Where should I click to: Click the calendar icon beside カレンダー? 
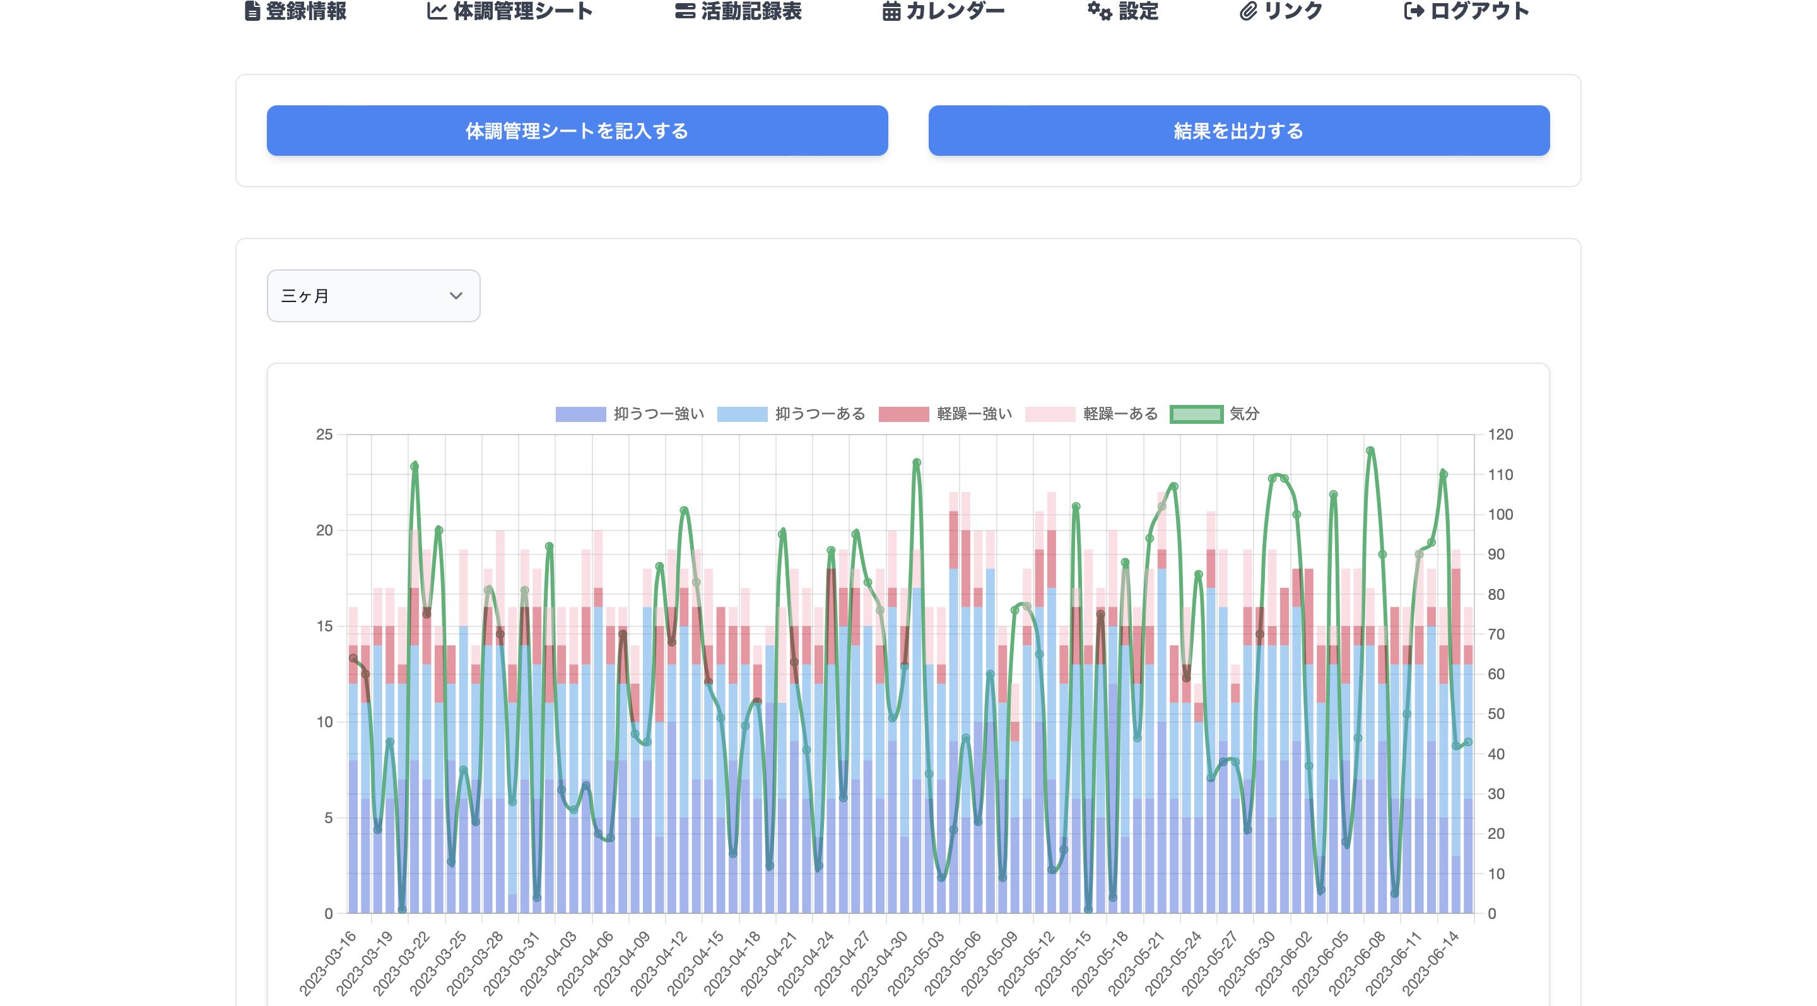click(891, 11)
